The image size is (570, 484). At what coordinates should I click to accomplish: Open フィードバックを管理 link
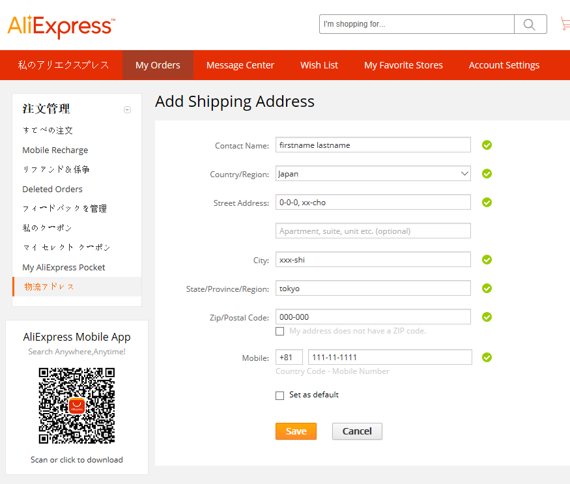click(64, 208)
